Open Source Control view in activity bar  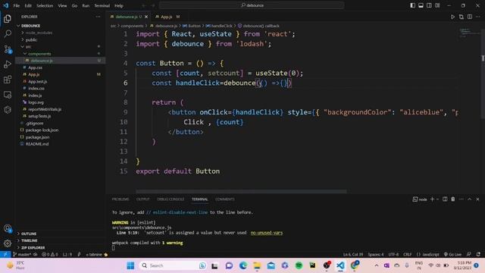pos(8,49)
